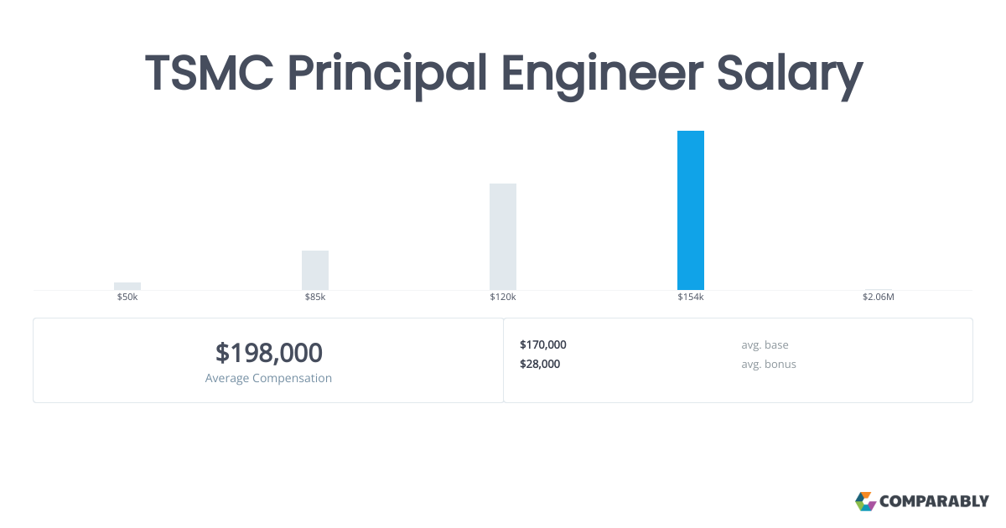Click the $28,000 bonus amount

[x=540, y=364]
